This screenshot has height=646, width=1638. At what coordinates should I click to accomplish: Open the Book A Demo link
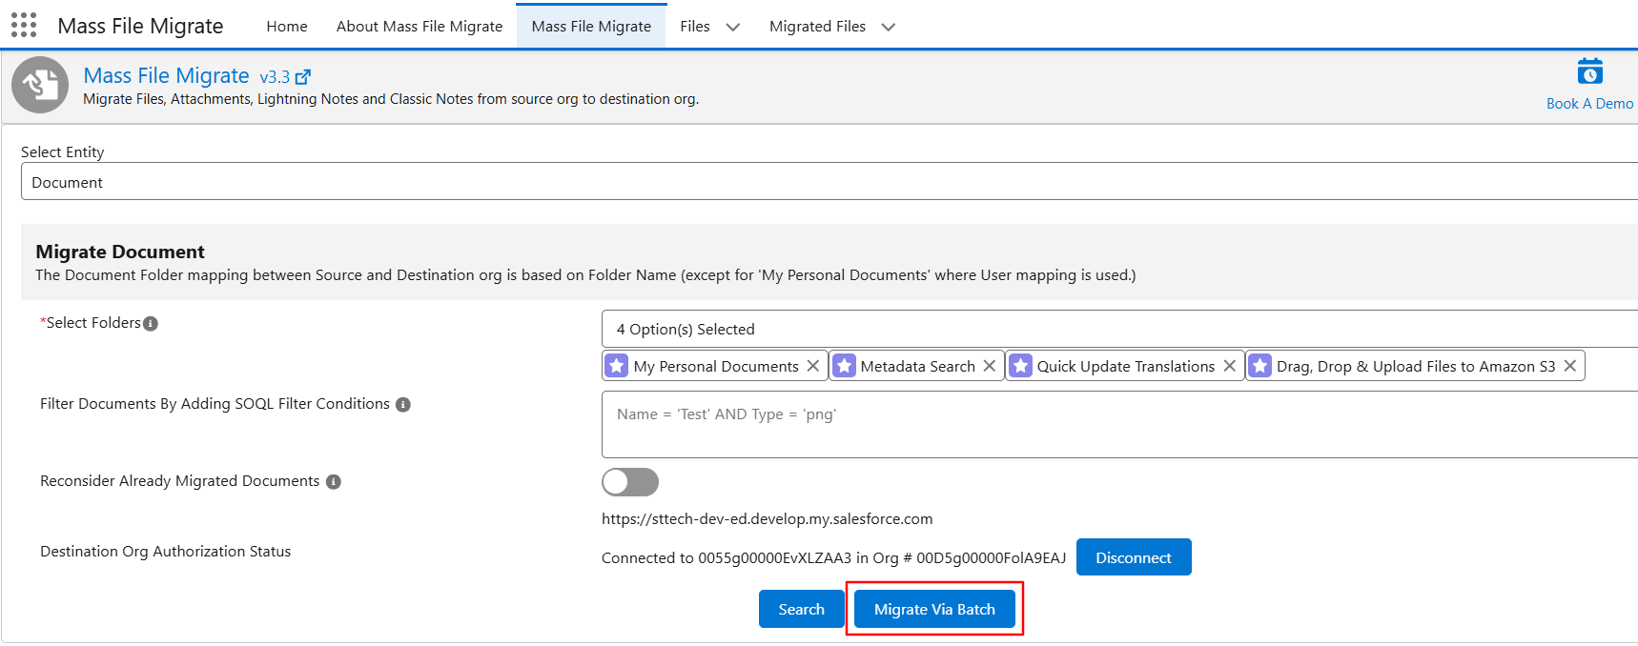(1589, 104)
